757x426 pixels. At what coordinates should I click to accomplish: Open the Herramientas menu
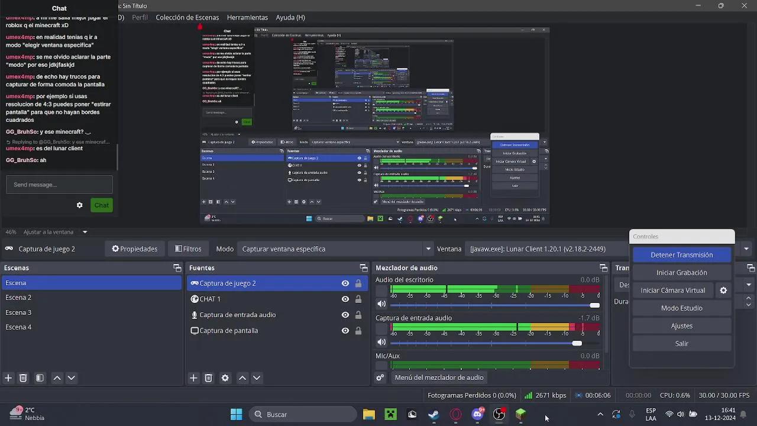pos(247,17)
